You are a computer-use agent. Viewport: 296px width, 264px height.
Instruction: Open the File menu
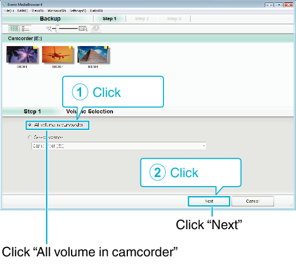[x=9, y=11]
